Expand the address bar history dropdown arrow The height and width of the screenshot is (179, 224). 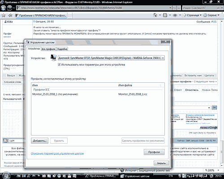170,8
